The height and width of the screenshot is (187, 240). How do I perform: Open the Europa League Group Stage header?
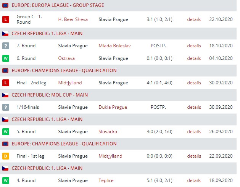[x=58, y=5]
